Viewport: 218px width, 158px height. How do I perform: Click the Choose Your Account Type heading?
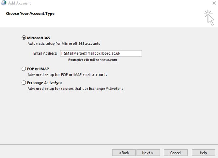(x=30, y=14)
